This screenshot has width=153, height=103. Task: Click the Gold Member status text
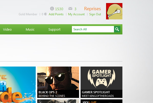coord(28,14)
